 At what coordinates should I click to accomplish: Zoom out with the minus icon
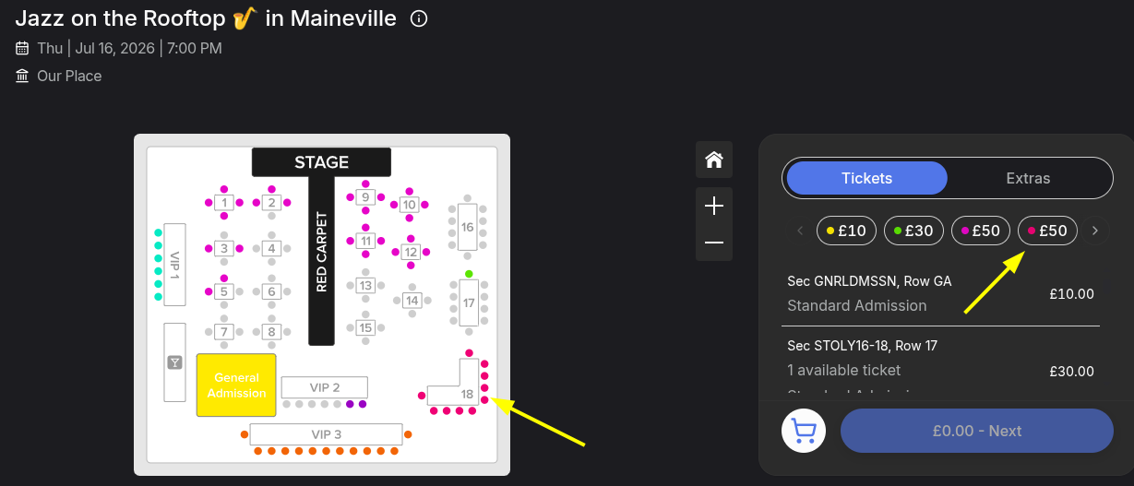[713, 243]
